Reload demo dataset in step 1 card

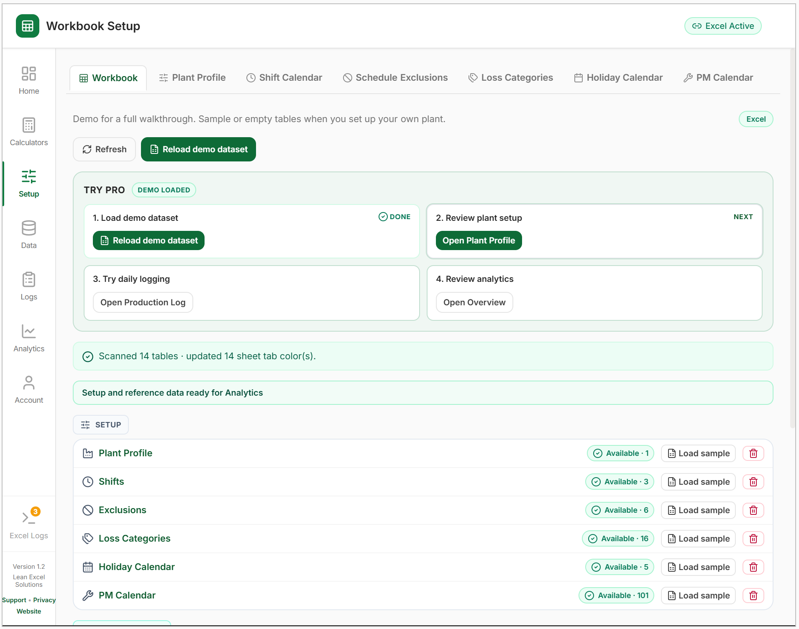(x=149, y=240)
